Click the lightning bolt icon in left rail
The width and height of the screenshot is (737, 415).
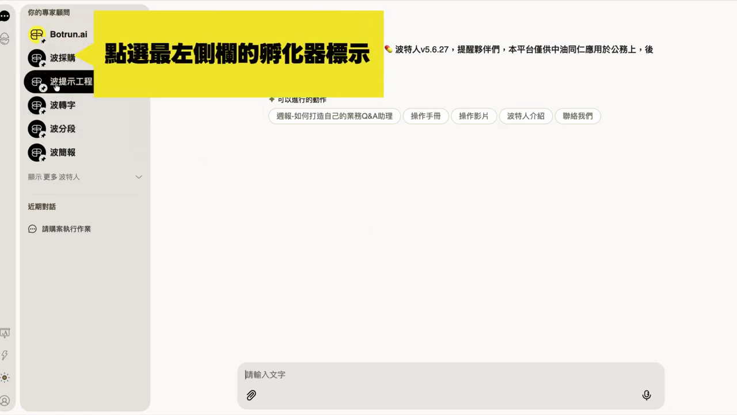pos(5,355)
